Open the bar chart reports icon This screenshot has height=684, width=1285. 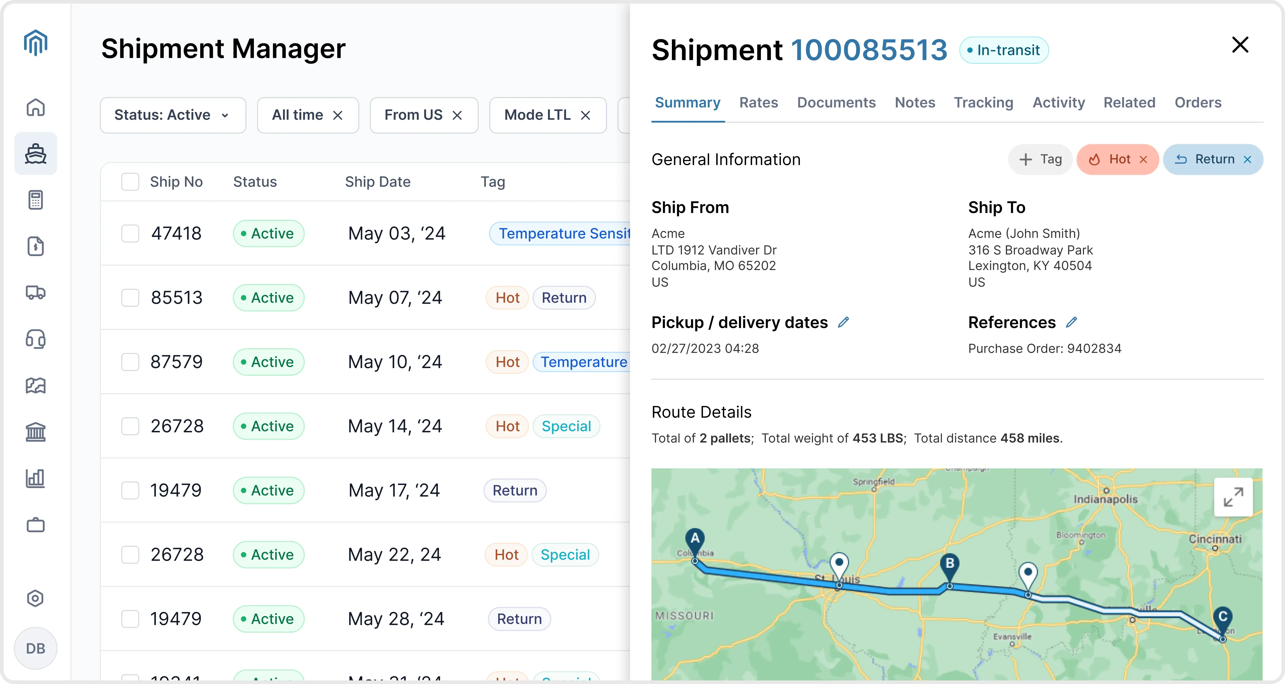pos(35,478)
